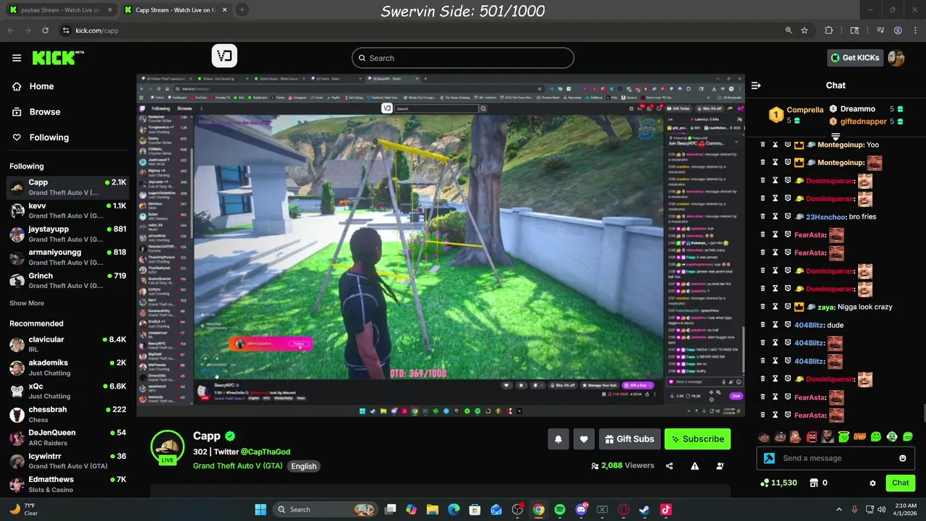Open volume control in system tray
This screenshot has width=926, height=521.
(882, 509)
